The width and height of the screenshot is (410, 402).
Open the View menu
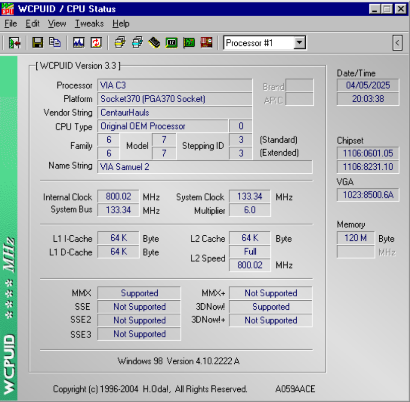pos(57,24)
